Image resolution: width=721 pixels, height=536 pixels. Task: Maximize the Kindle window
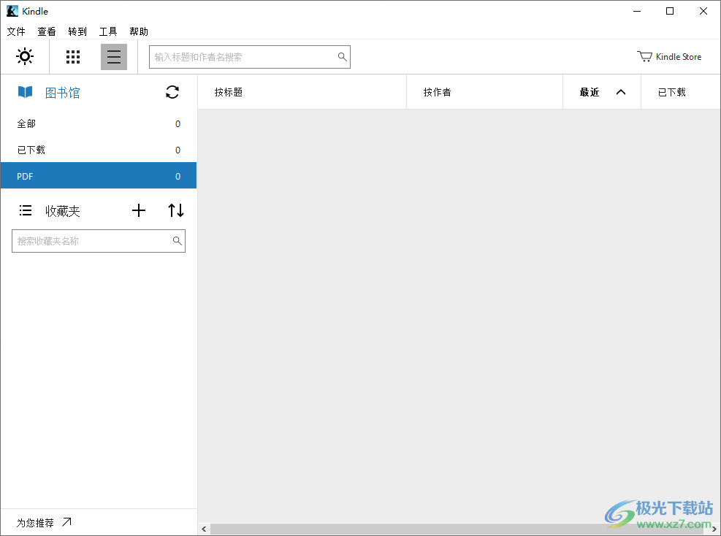[670, 11]
